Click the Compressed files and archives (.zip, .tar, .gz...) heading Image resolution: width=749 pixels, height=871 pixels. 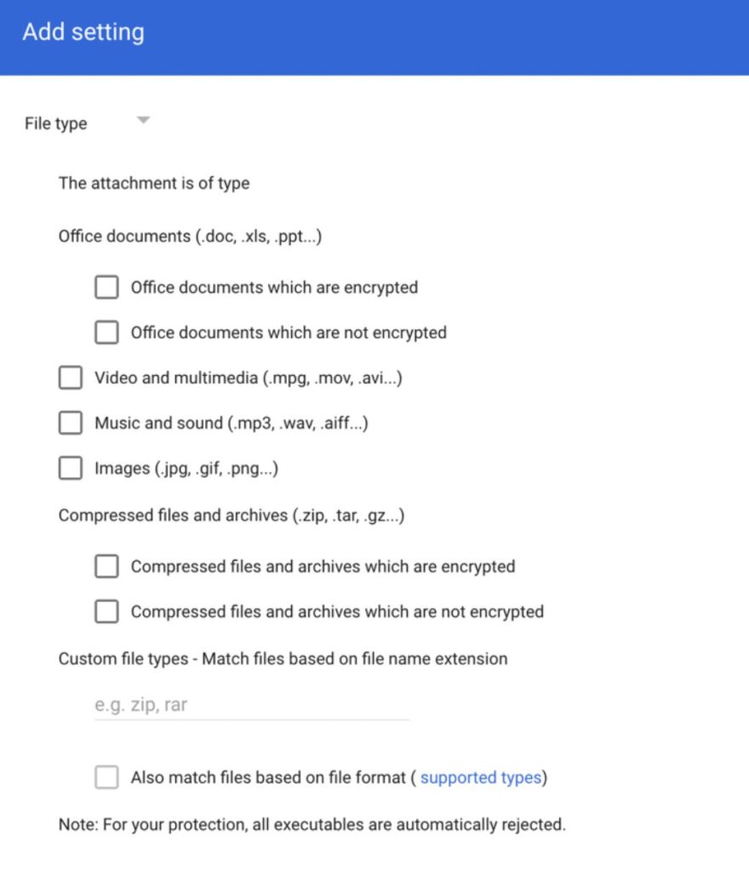click(232, 515)
